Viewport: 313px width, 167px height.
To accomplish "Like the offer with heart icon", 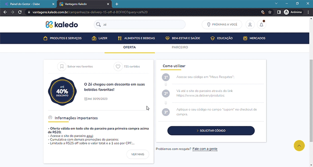I will pos(118,66).
